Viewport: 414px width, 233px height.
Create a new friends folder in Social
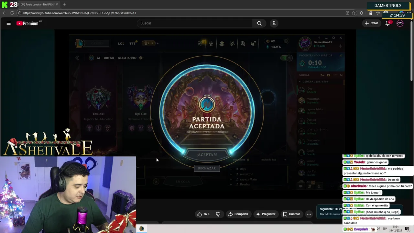[329, 75]
